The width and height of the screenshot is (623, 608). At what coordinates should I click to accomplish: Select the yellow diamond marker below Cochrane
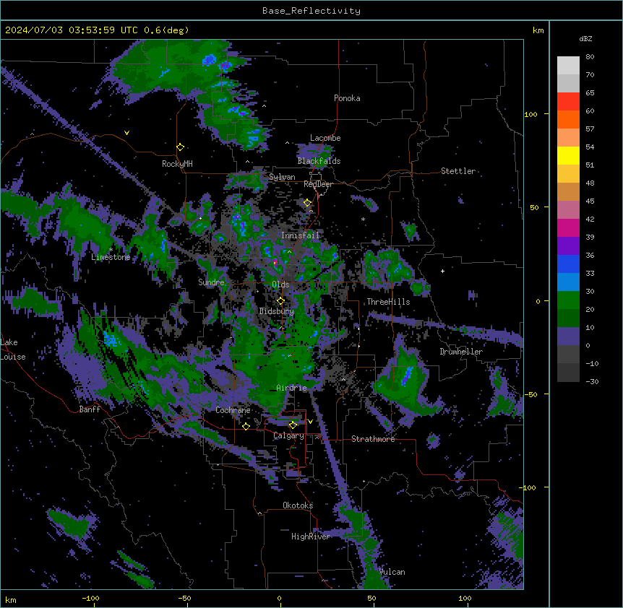point(246,426)
